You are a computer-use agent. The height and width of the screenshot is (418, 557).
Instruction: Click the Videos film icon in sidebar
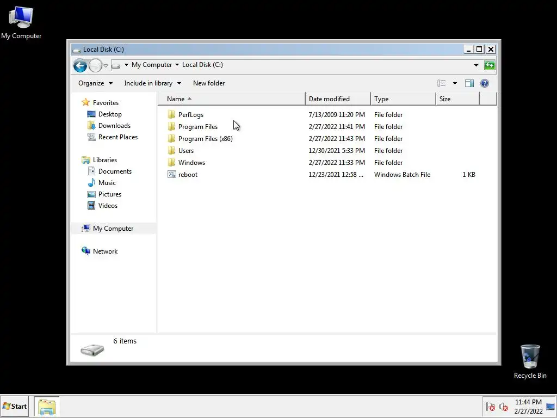(x=91, y=205)
